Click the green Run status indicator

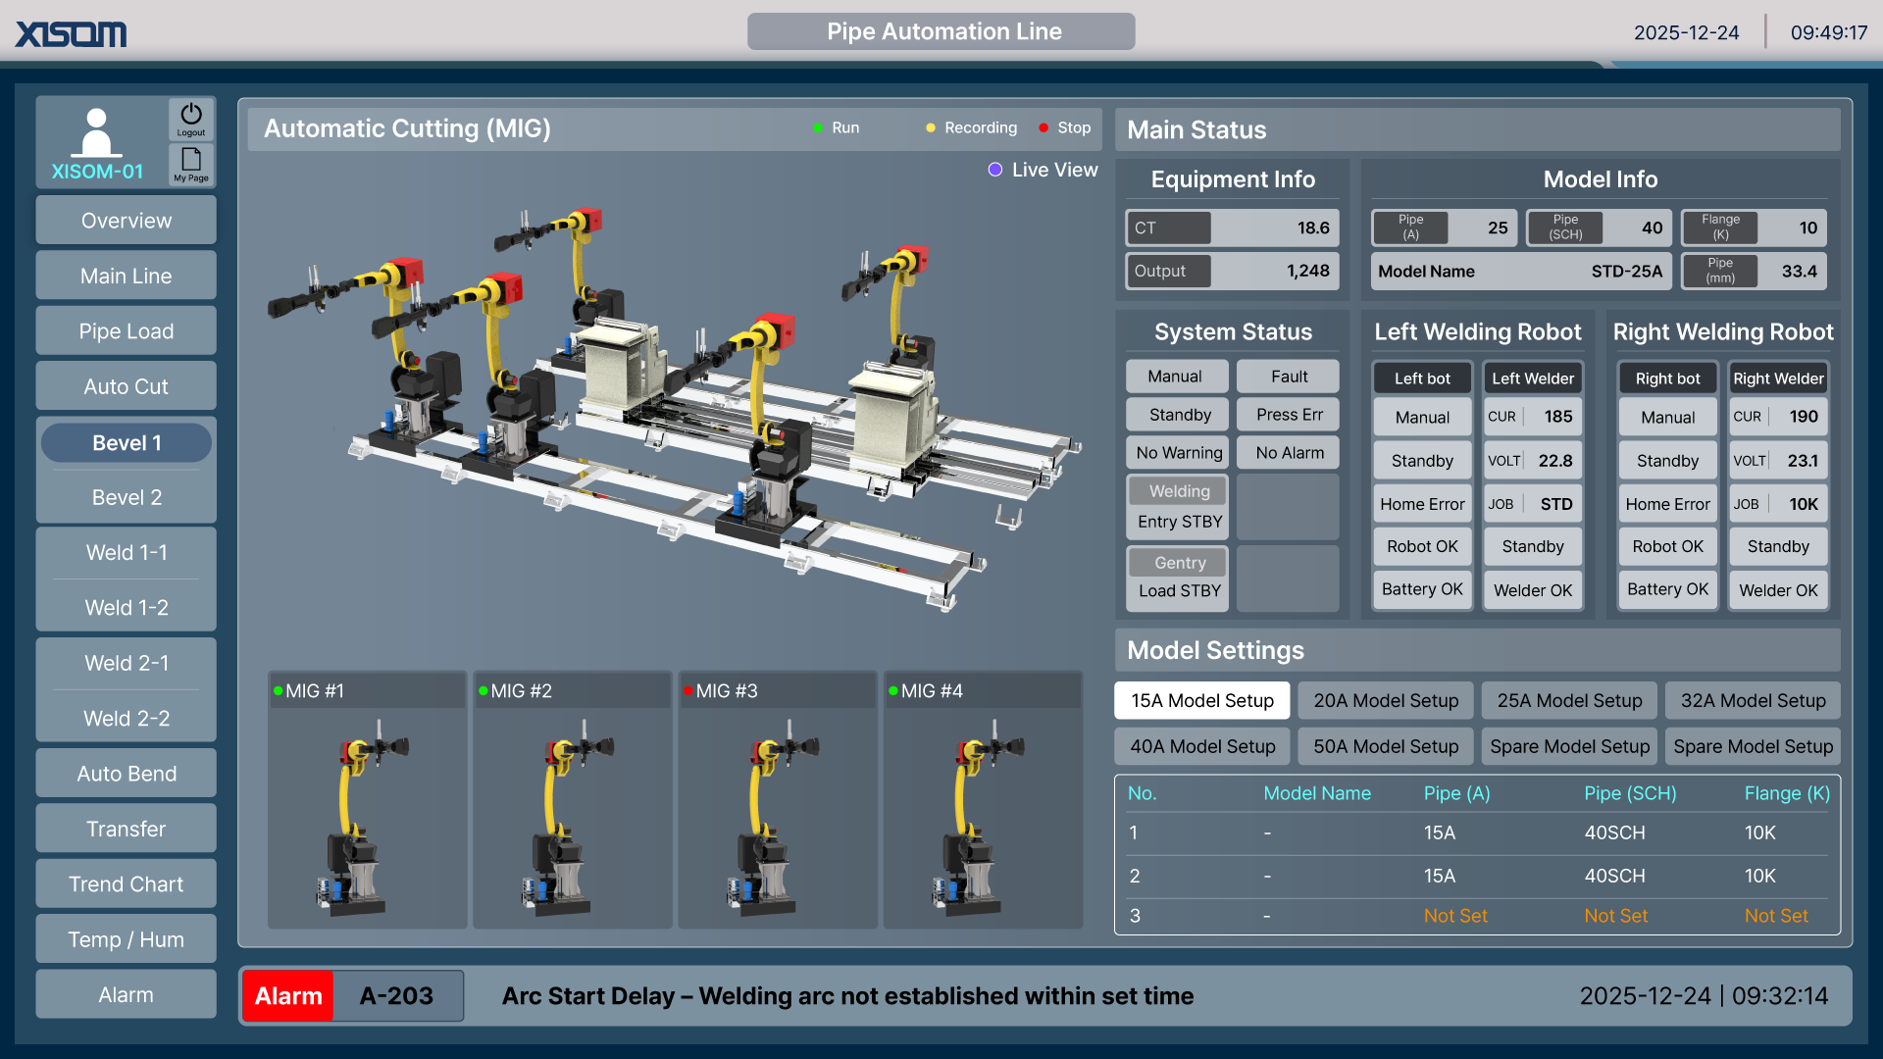pos(818,128)
